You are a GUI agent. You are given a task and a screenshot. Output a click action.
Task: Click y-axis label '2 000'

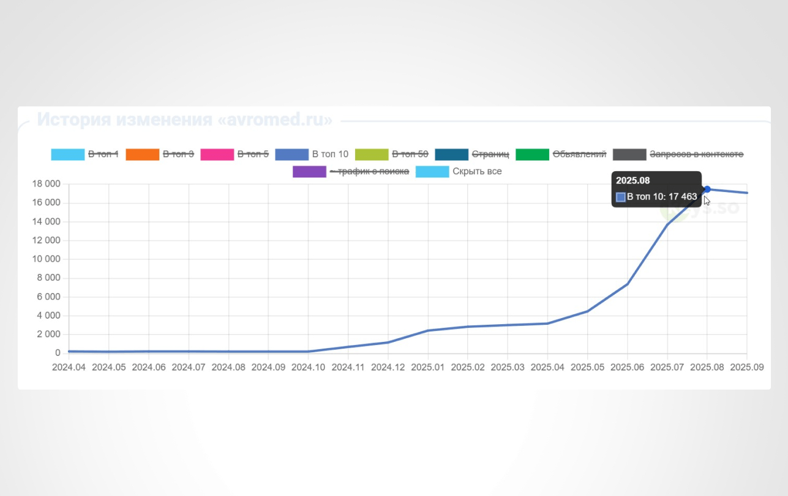coord(48,335)
